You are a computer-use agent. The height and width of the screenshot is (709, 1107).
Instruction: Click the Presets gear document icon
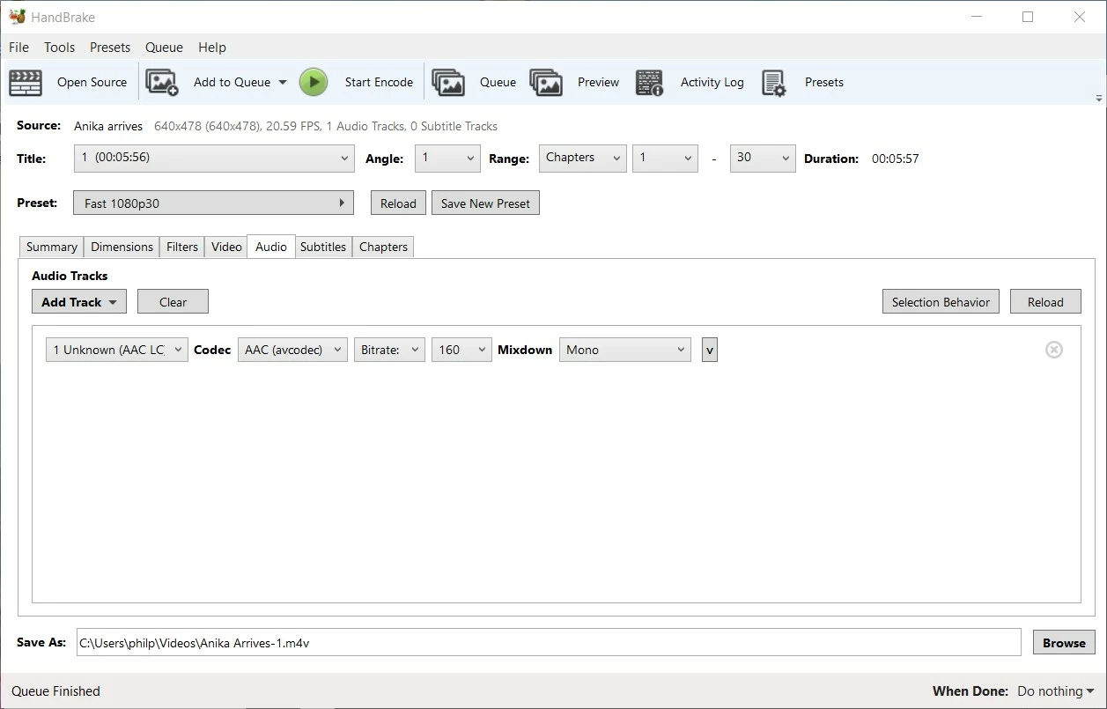pos(773,82)
